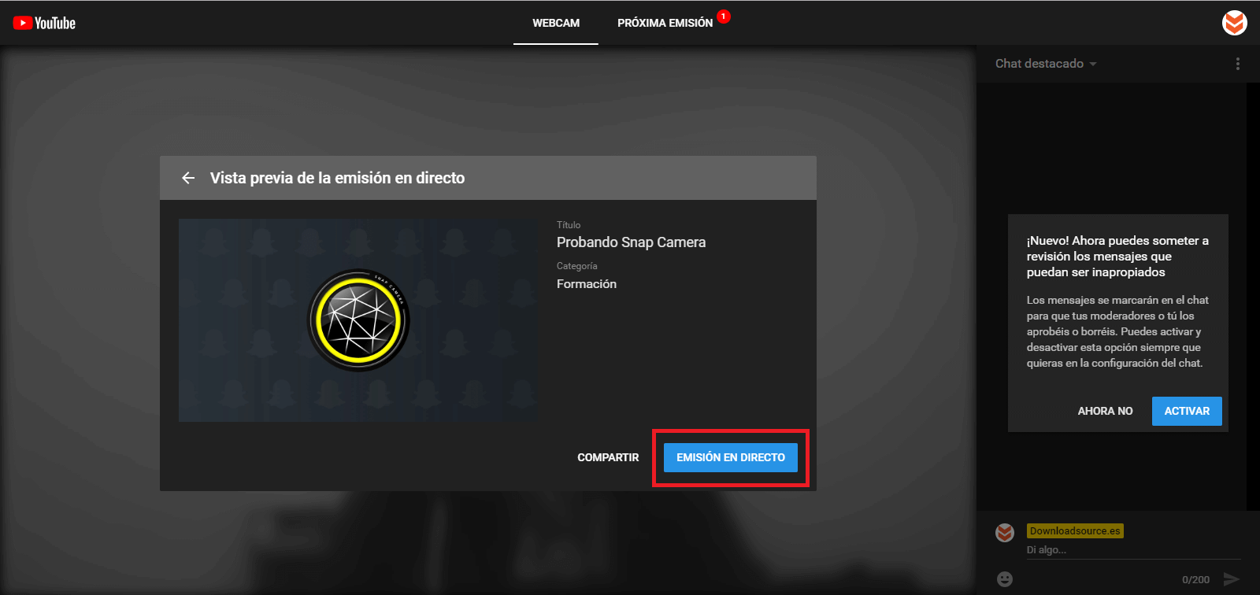Open the PRÓXIMA EMISIÓN tab
This screenshot has height=595, width=1260.
(x=665, y=23)
